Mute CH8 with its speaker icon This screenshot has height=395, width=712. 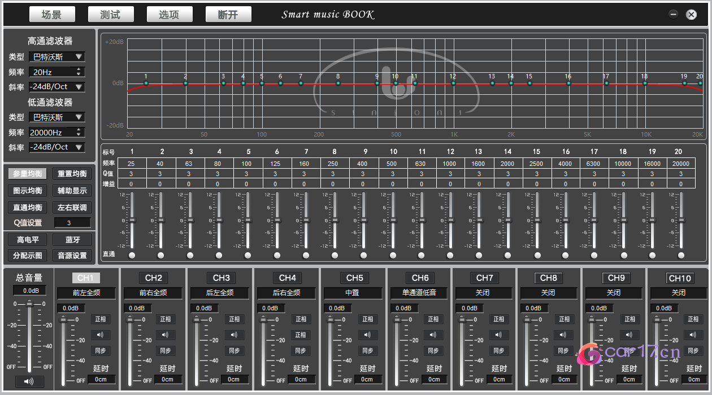click(x=563, y=335)
